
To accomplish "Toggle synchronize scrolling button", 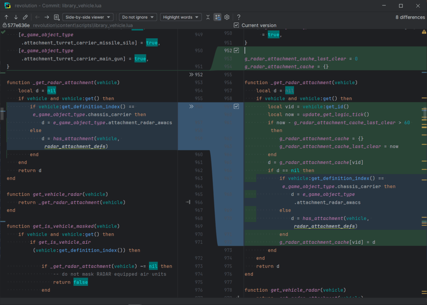I will 217,17.
